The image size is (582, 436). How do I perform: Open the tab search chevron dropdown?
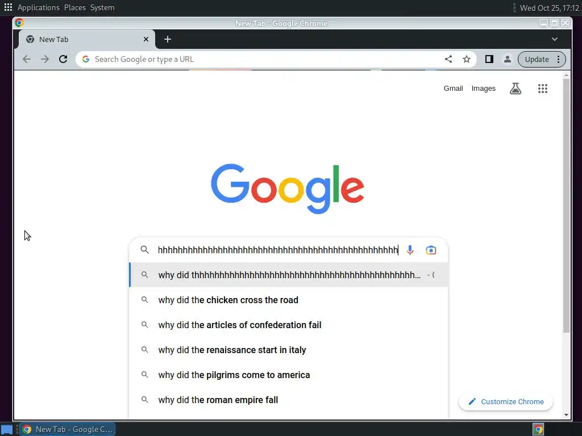pos(555,39)
